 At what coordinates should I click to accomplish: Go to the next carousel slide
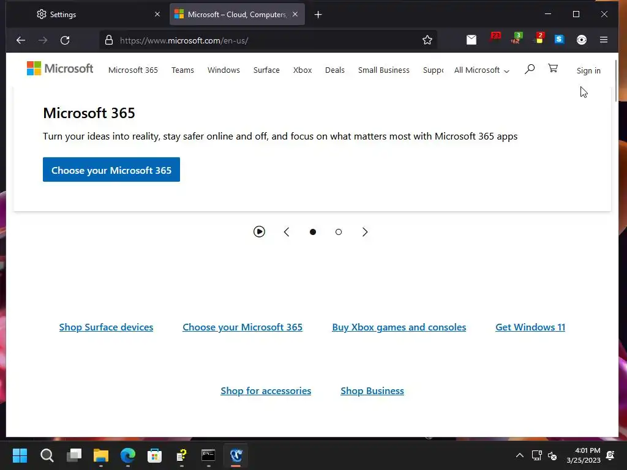pyautogui.click(x=365, y=232)
